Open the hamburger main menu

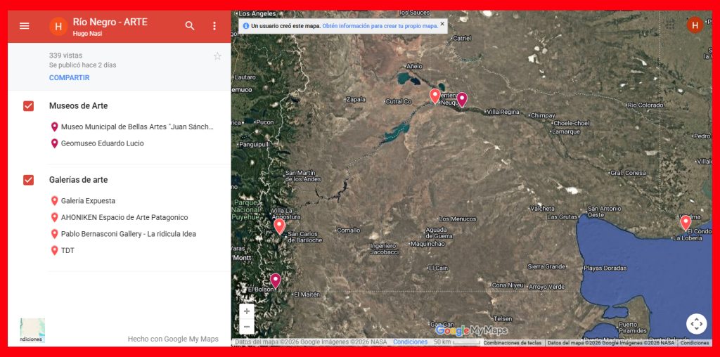pos(25,26)
